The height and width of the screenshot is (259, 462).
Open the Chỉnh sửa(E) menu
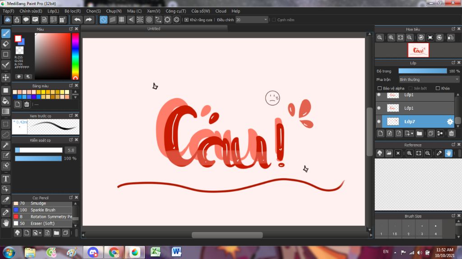point(31,11)
